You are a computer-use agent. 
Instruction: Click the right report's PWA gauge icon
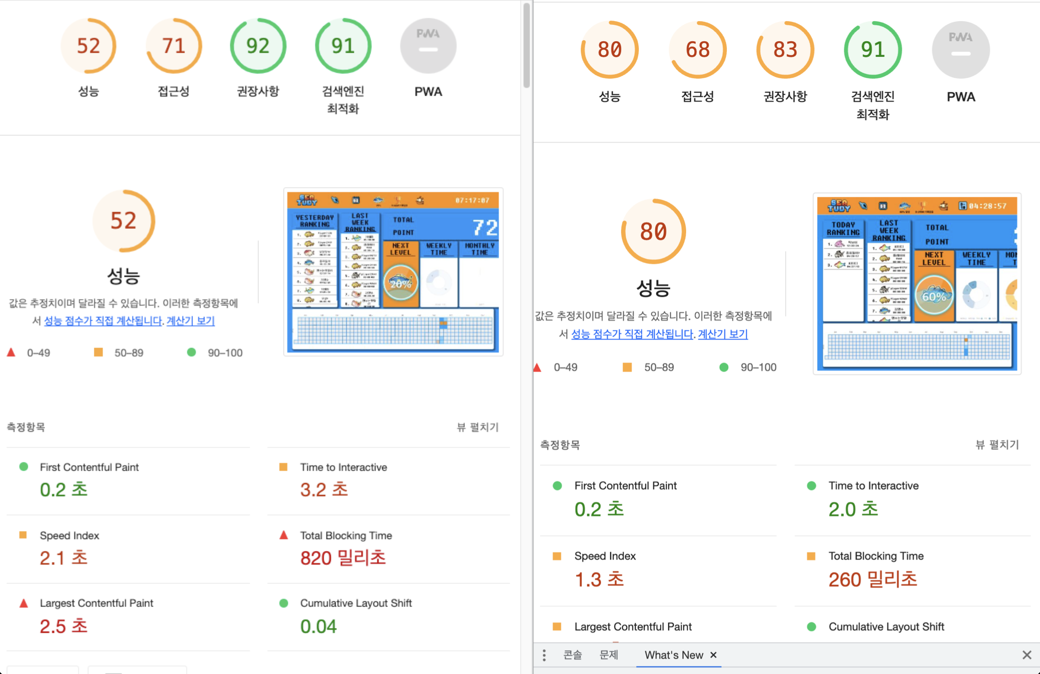coord(961,50)
